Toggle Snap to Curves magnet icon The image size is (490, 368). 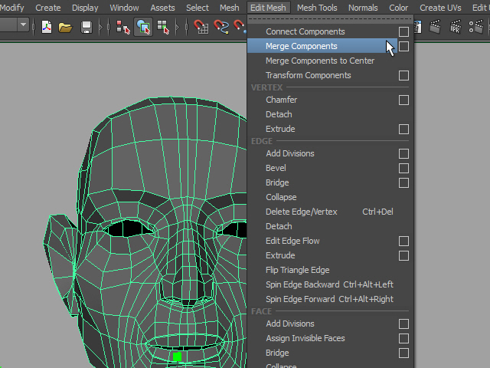click(x=221, y=27)
